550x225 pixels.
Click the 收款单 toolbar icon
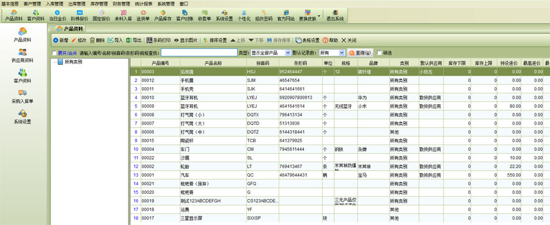coord(205,15)
